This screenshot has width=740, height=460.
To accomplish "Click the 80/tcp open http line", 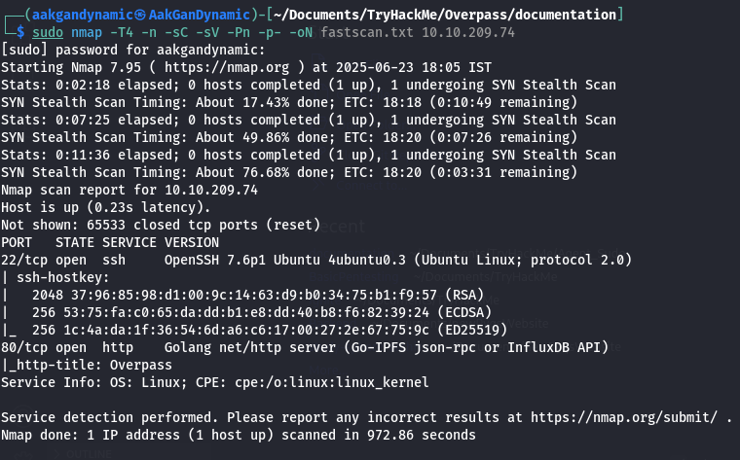I will click(312, 347).
